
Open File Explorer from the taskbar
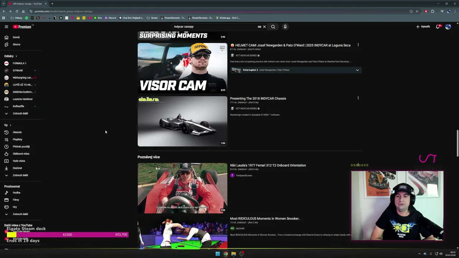click(233, 254)
